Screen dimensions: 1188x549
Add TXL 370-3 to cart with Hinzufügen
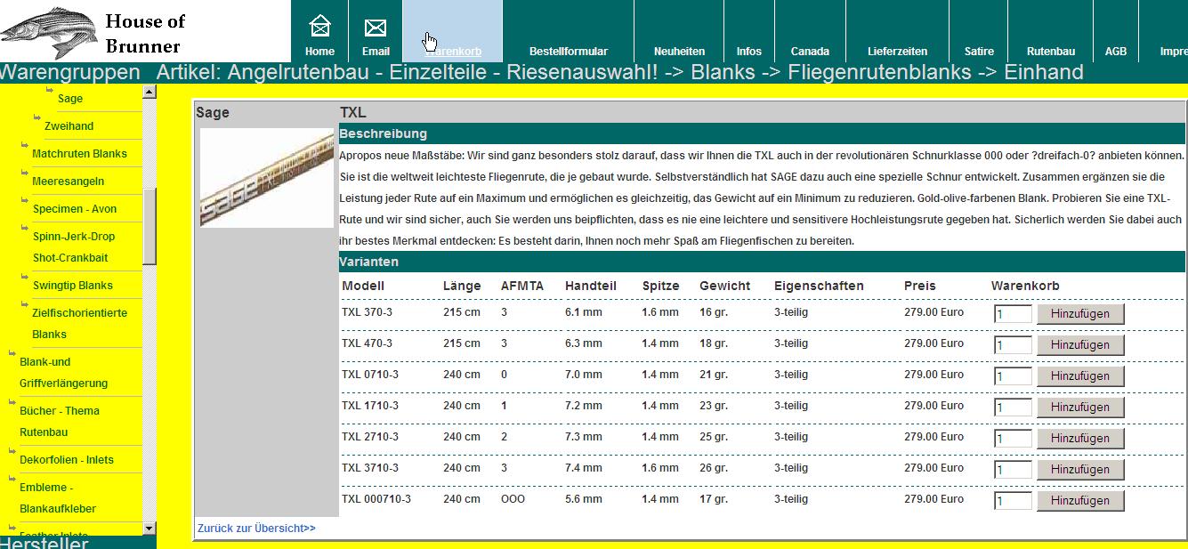pos(1080,314)
